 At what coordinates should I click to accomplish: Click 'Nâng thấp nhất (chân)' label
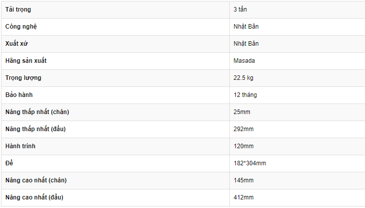tap(37, 112)
